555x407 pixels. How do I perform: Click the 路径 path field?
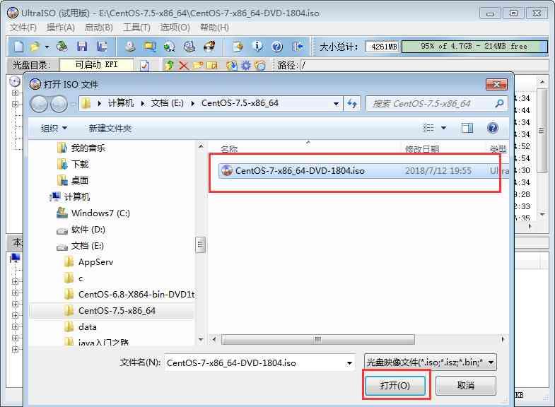tap(424, 65)
